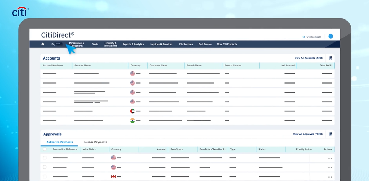Open Actions ellipsis for second approval row
The image size is (369, 181).
330,168
